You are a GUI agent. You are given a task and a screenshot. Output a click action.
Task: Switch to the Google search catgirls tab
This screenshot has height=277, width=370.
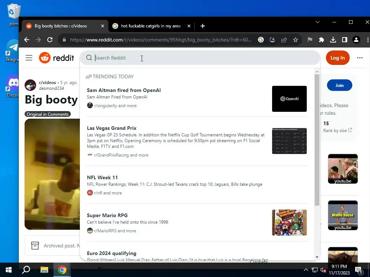[152, 26]
